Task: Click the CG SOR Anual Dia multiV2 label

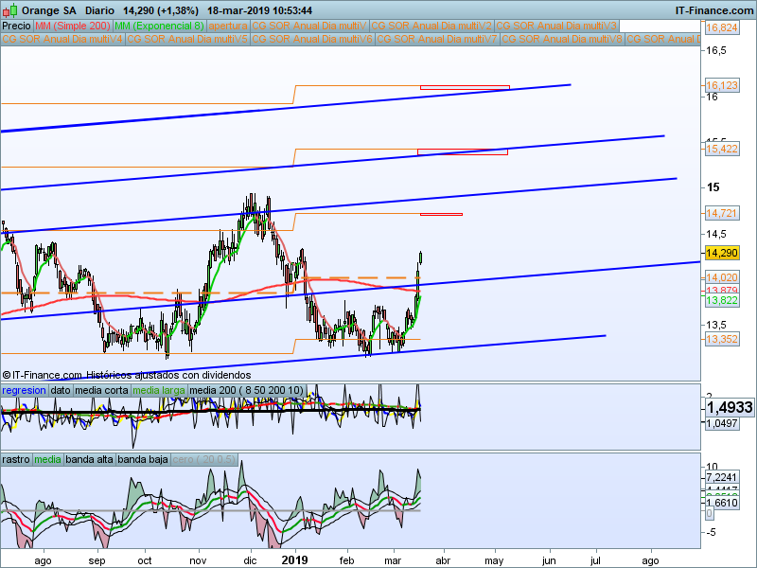Action: (x=431, y=26)
